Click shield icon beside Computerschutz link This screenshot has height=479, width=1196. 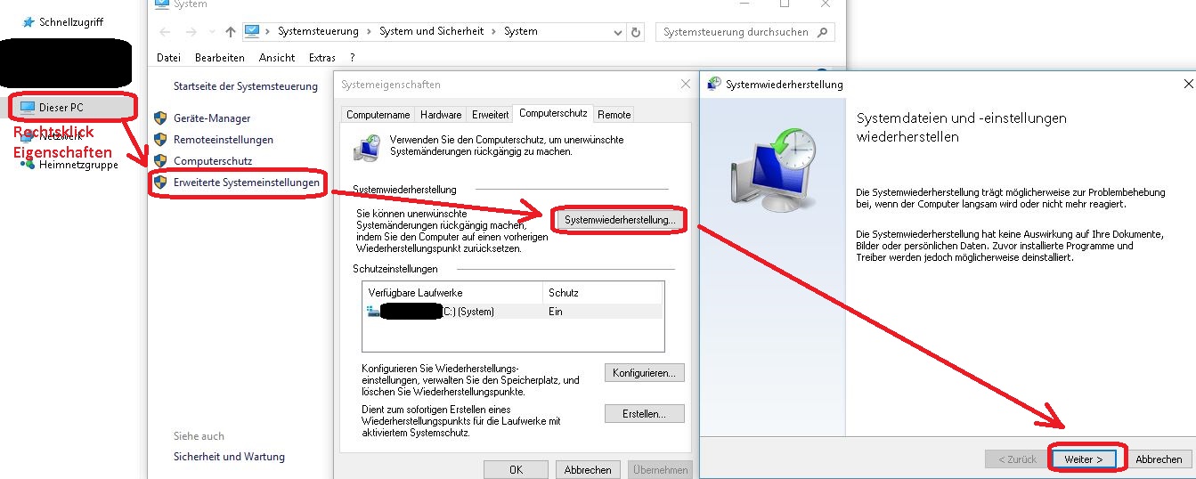pos(161,160)
